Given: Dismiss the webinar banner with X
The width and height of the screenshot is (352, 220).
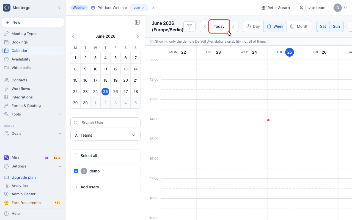Looking at the screenshot, I should point(153,8).
